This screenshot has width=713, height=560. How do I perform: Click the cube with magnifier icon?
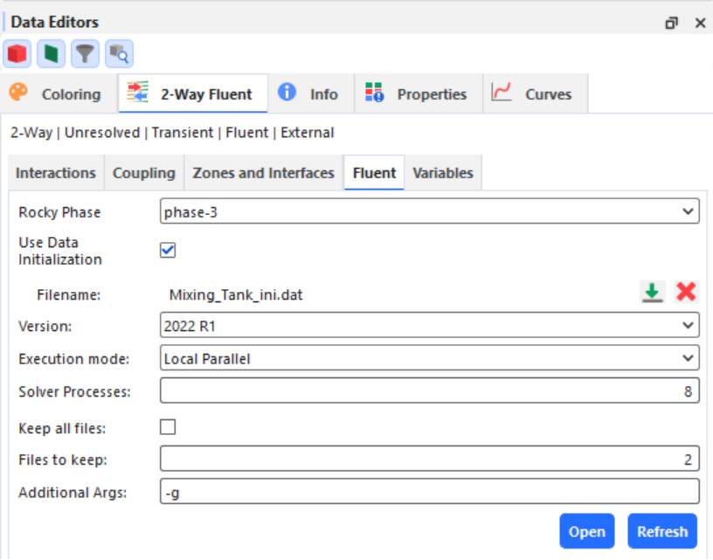click(x=119, y=53)
